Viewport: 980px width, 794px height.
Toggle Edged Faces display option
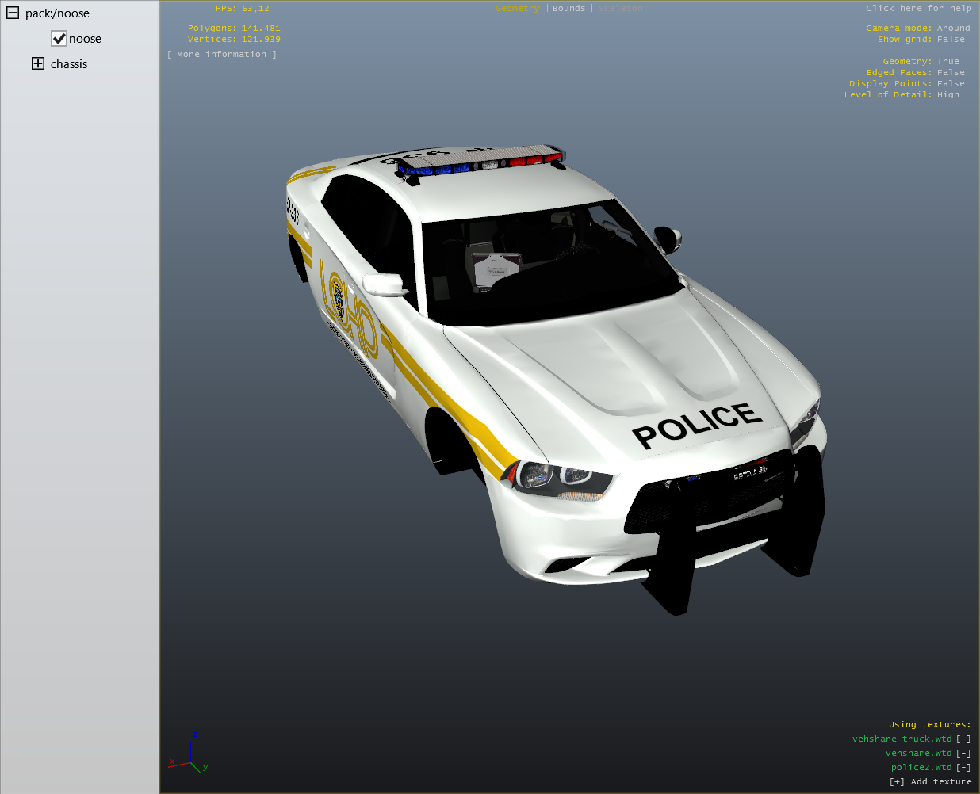coord(951,73)
